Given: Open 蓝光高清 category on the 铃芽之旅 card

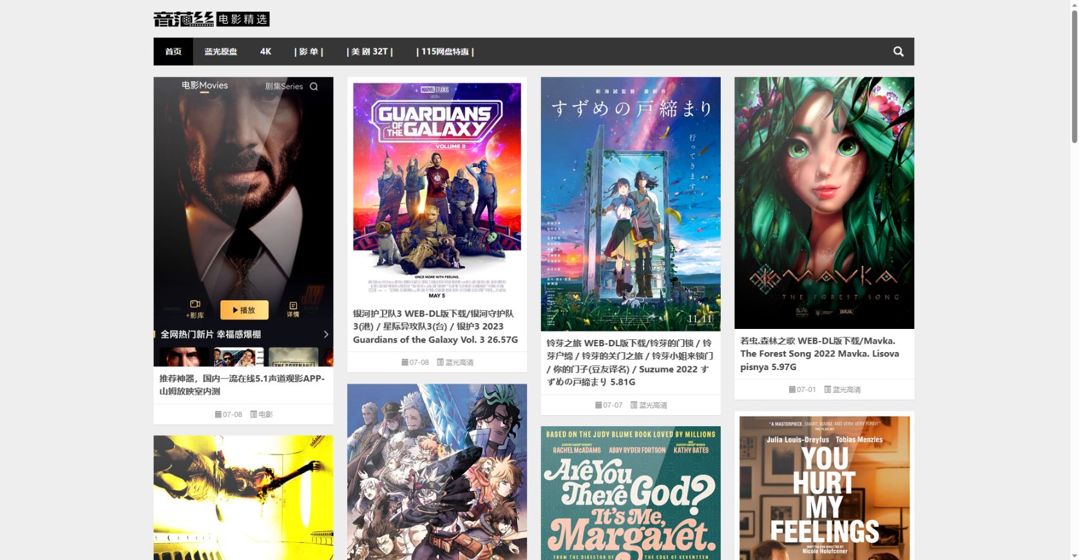Looking at the screenshot, I should [x=653, y=406].
